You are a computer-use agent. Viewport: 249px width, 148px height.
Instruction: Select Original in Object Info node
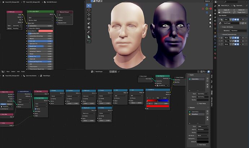click(x=3, y=104)
